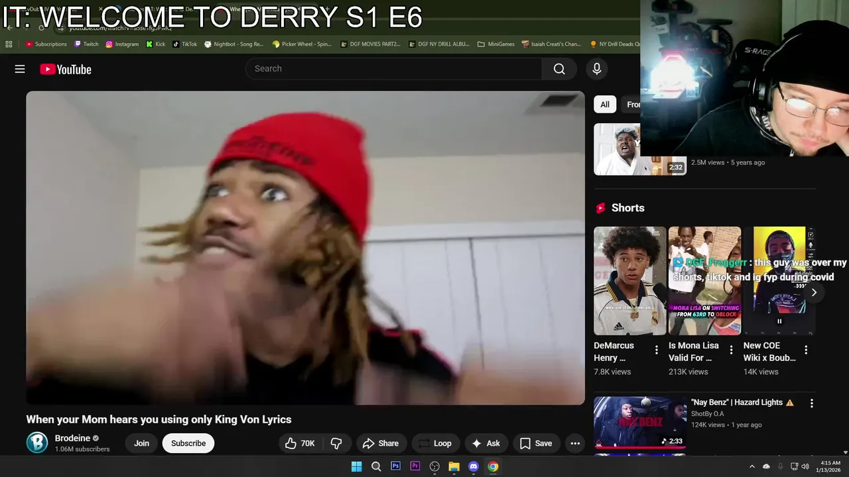This screenshot has height=477, width=849.
Task: Open the New COE Wiki short thumbnail
Action: point(779,281)
